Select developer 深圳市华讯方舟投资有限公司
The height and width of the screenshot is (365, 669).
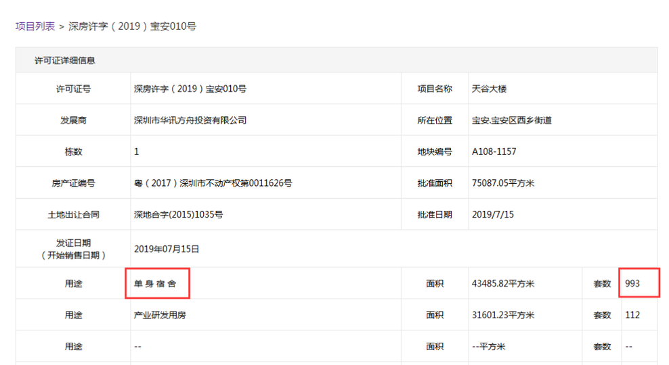(190, 120)
